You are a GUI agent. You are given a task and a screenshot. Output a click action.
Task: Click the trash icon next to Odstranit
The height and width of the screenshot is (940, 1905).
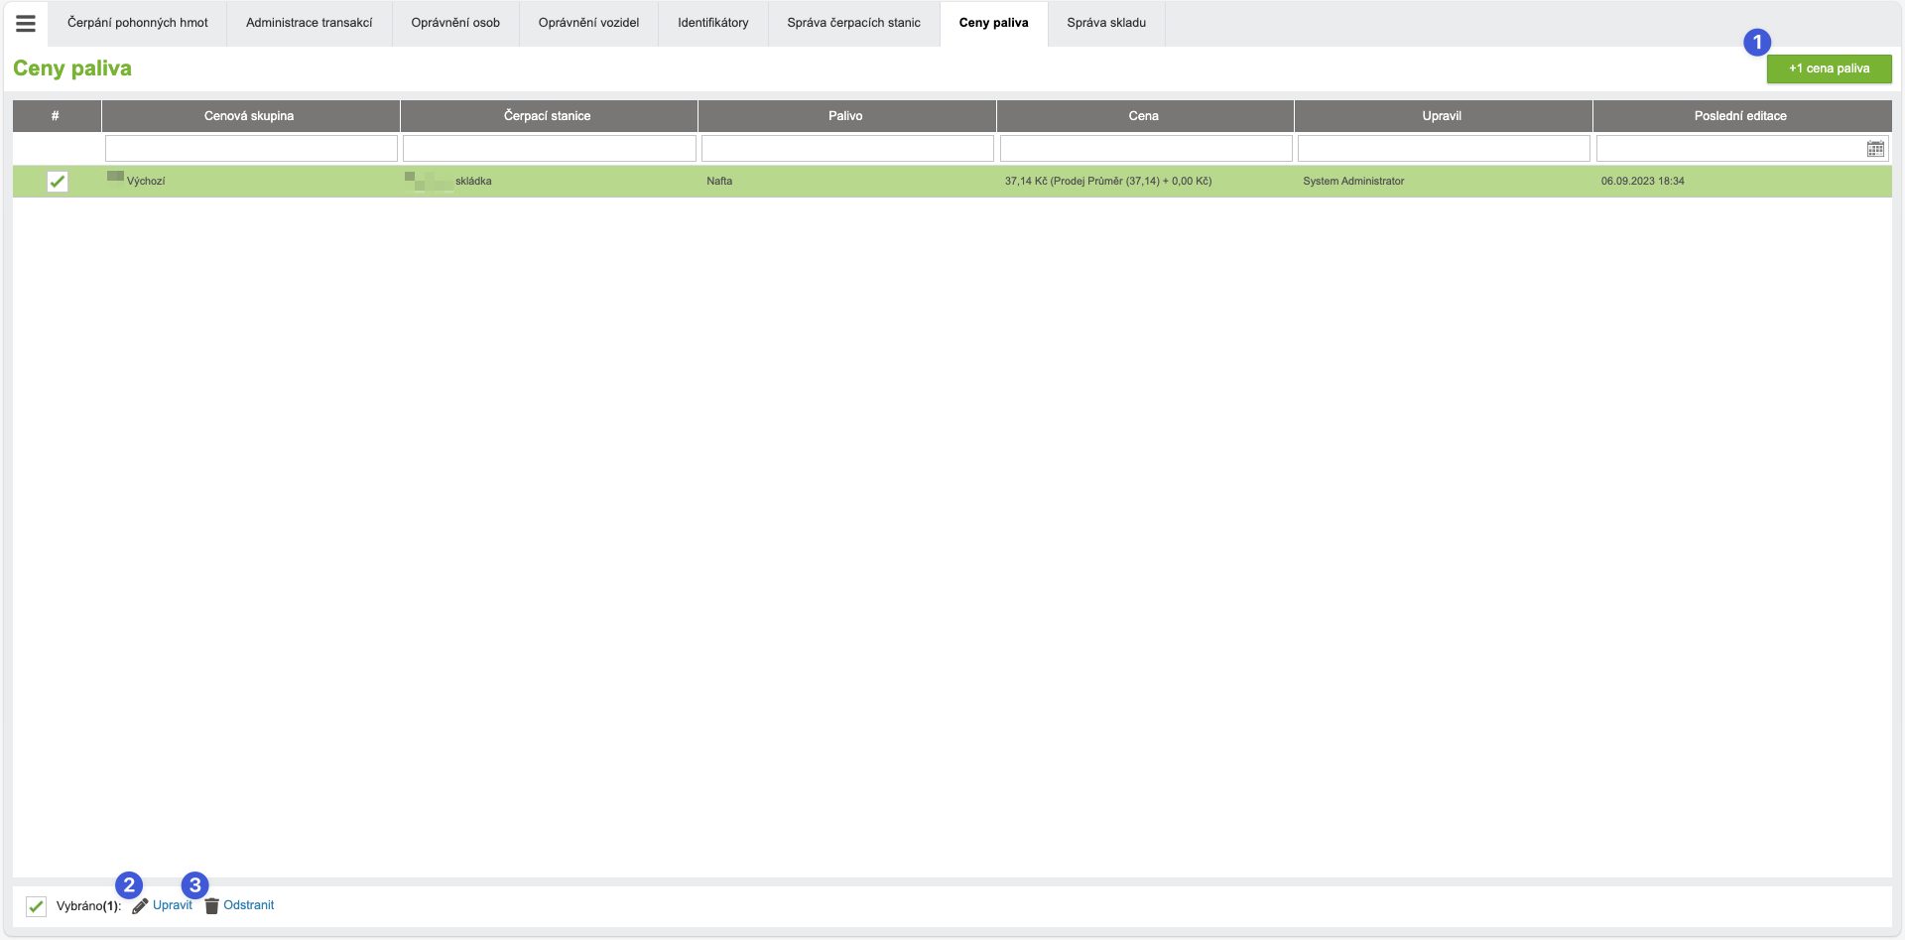tap(211, 906)
